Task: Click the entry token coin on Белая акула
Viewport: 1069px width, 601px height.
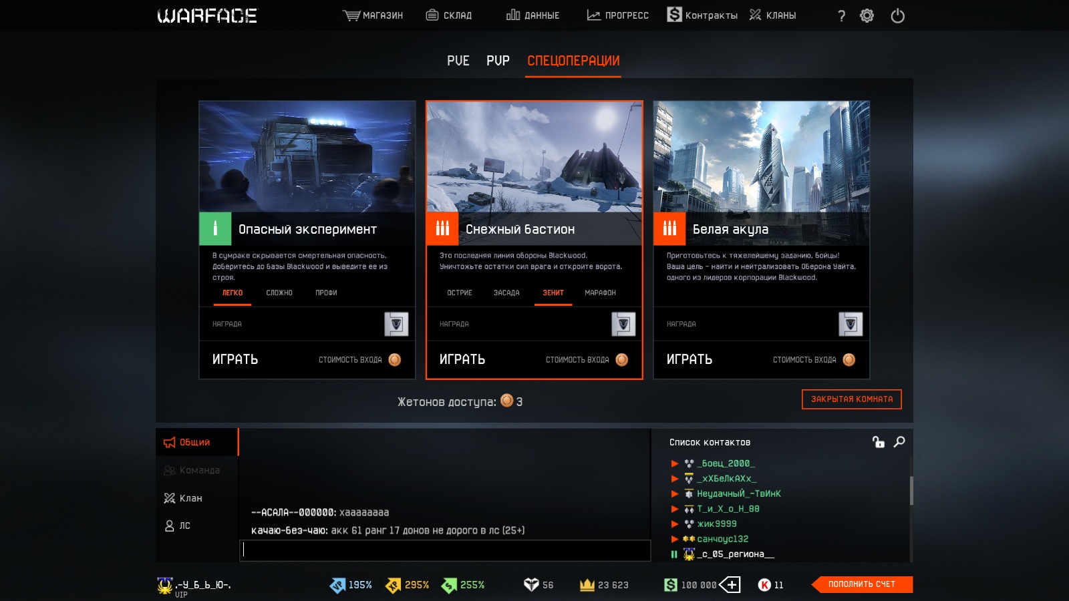Action: (x=849, y=360)
